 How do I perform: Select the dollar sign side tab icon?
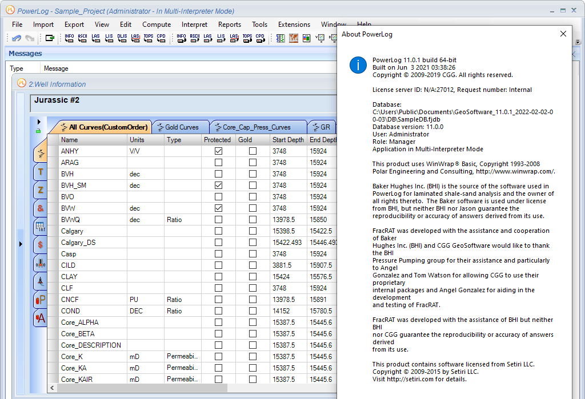pos(41,245)
